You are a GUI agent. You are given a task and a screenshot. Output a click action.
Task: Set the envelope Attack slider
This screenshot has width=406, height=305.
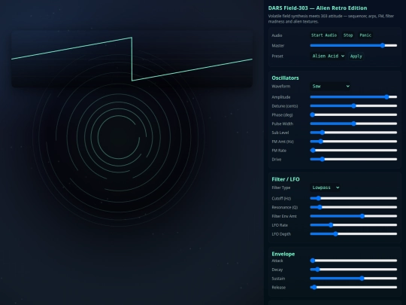(353, 261)
